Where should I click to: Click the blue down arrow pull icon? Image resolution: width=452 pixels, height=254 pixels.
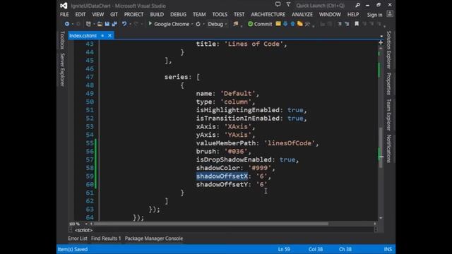click(285, 24)
